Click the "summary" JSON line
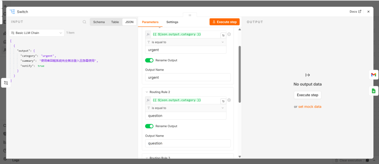The height and width of the screenshot is (164, 379). [x=60, y=61]
